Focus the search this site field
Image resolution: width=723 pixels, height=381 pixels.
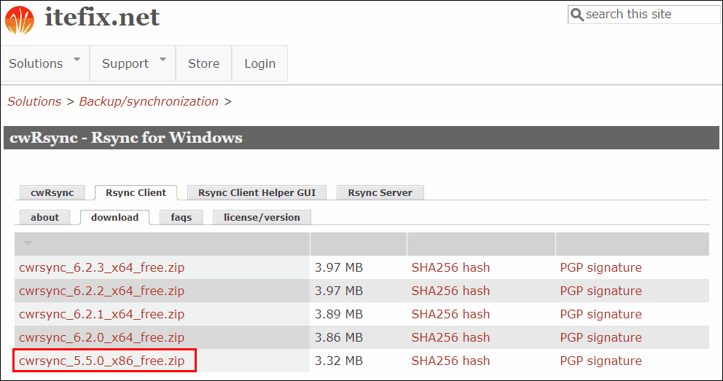(644, 15)
